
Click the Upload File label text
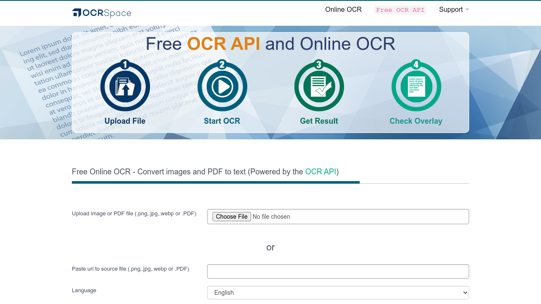pos(125,121)
